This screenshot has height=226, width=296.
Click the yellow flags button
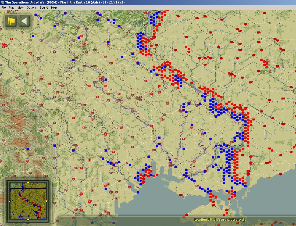11,21
